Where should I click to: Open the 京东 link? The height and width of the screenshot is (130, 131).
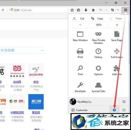click(x=36, y=82)
